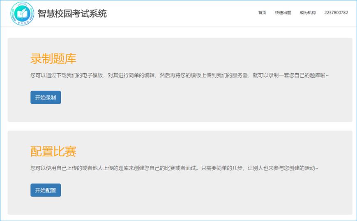Click the 录制题库 description paragraph
357x221 pixels.
click(179, 76)
